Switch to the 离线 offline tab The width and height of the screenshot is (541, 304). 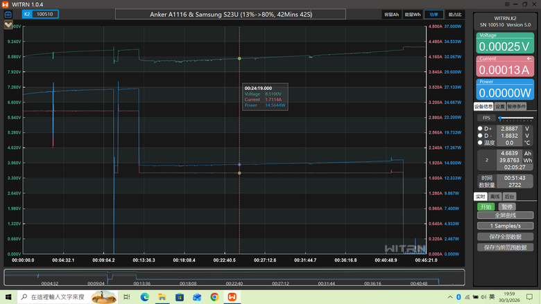(x=495, y=197)
